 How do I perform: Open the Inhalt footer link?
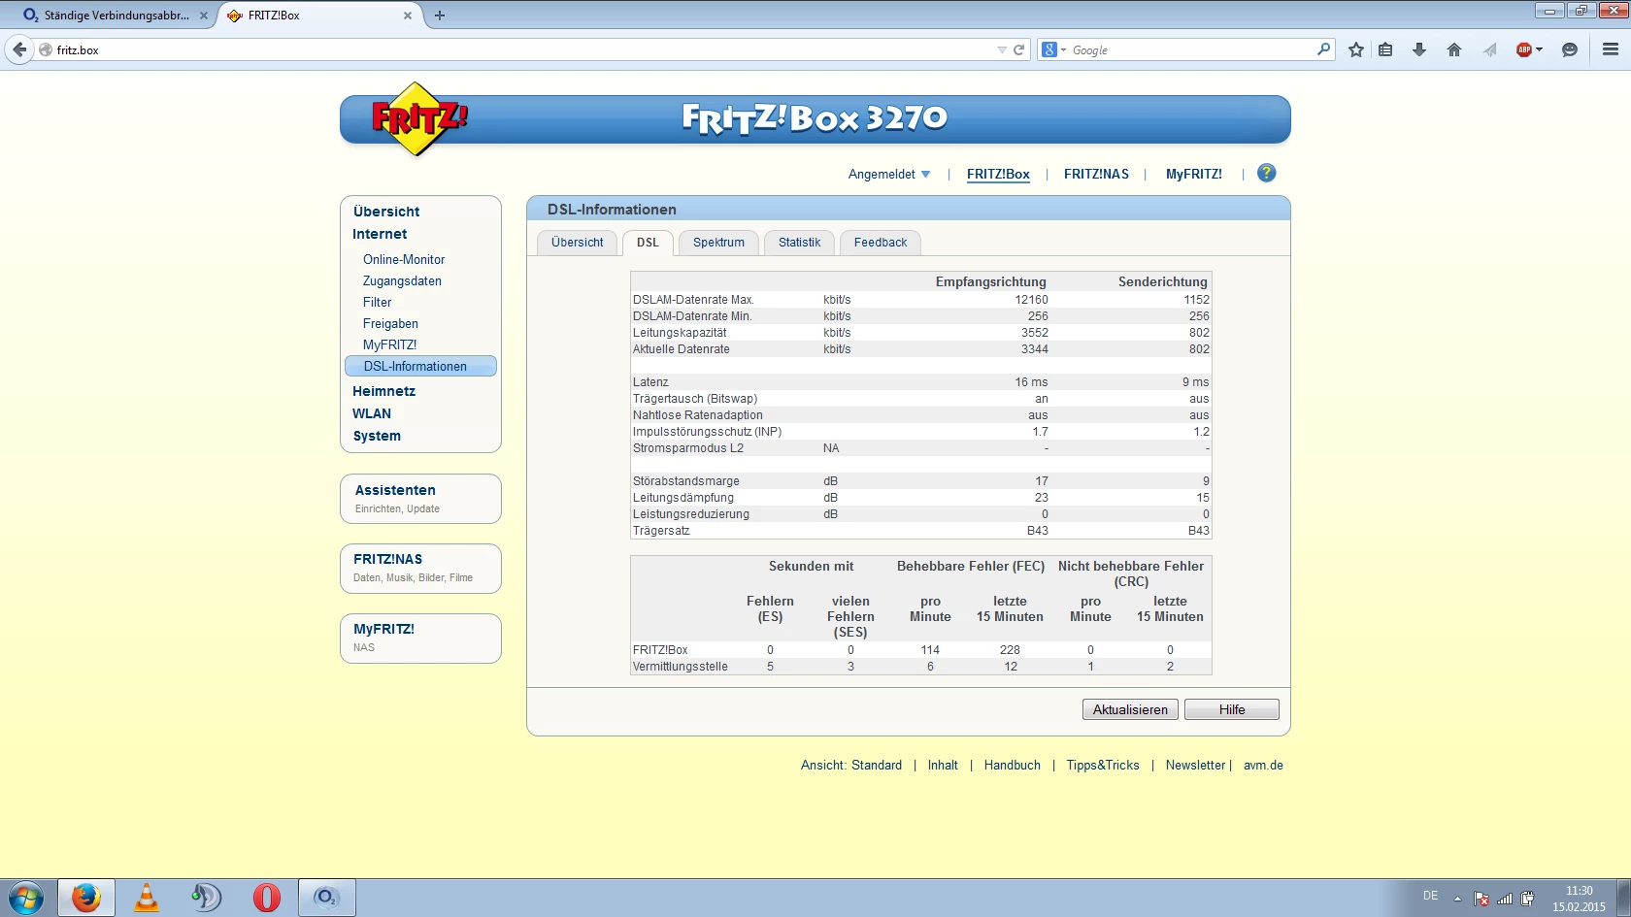(943, 766)
